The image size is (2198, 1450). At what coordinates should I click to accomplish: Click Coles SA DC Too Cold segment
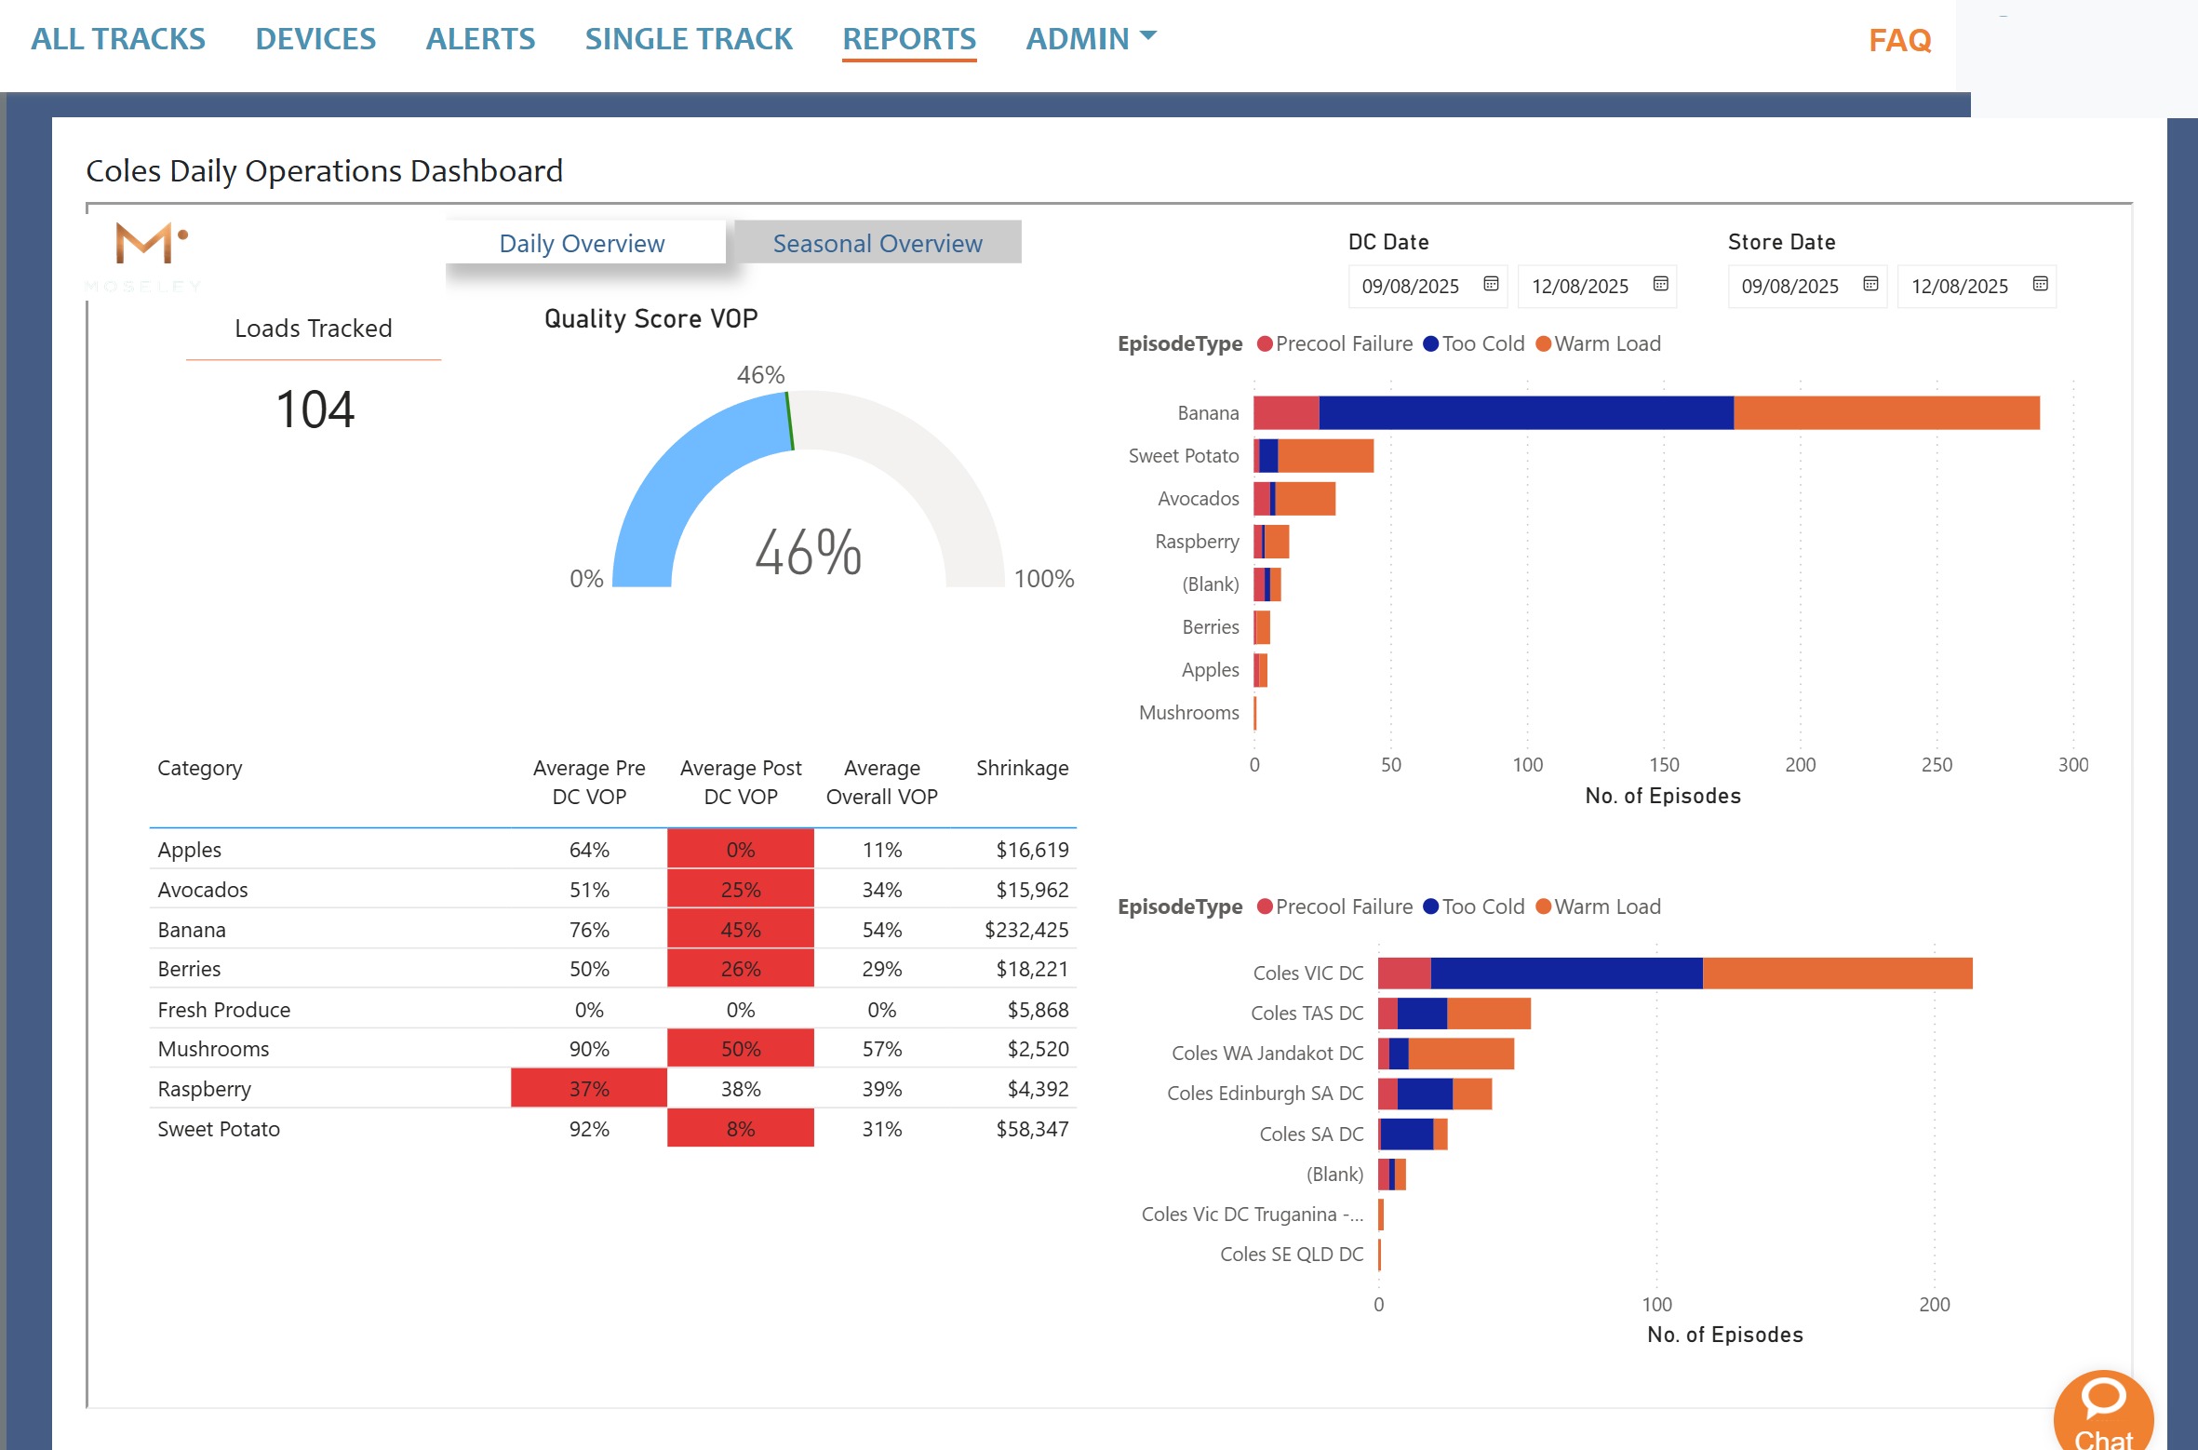tap(1406, 1134)
